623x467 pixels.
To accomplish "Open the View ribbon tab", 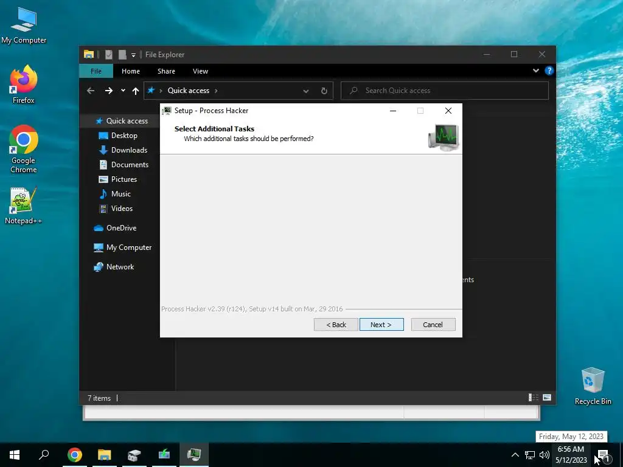I will [200, 71].
